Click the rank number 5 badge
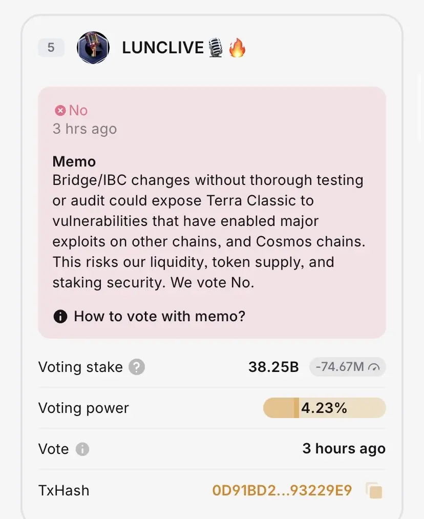 (51, 47)
